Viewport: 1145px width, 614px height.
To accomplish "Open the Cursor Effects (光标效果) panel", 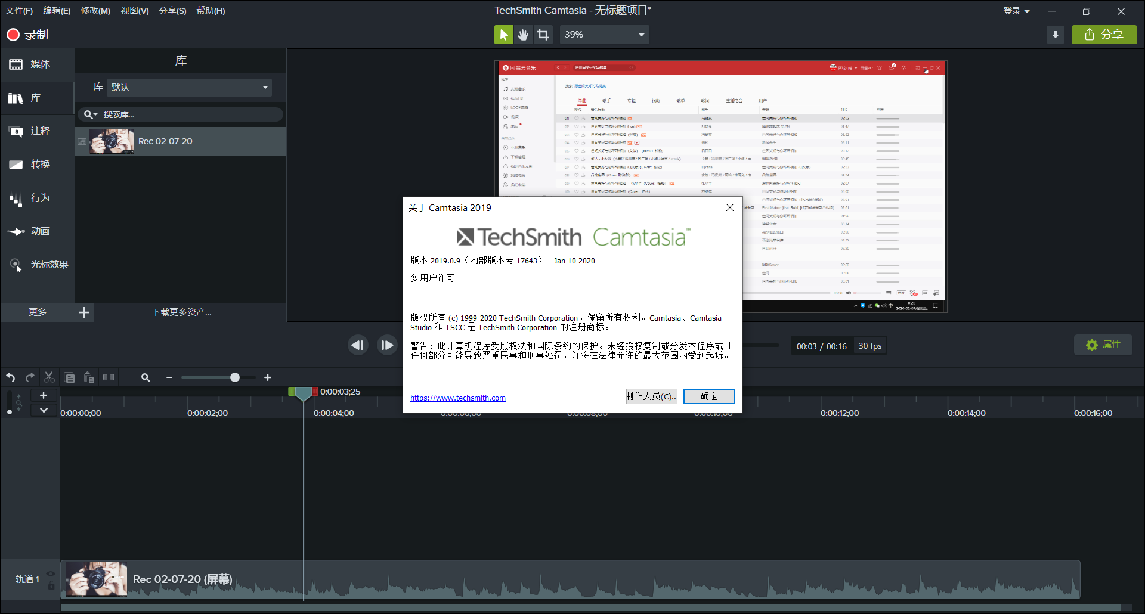I will (x=37, y=265).
